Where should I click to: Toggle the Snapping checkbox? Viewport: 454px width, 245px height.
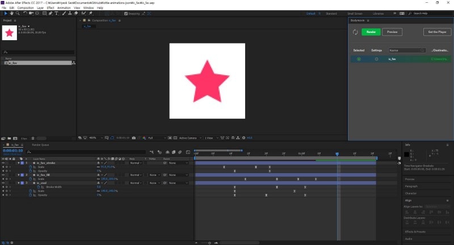pos(126,14)
